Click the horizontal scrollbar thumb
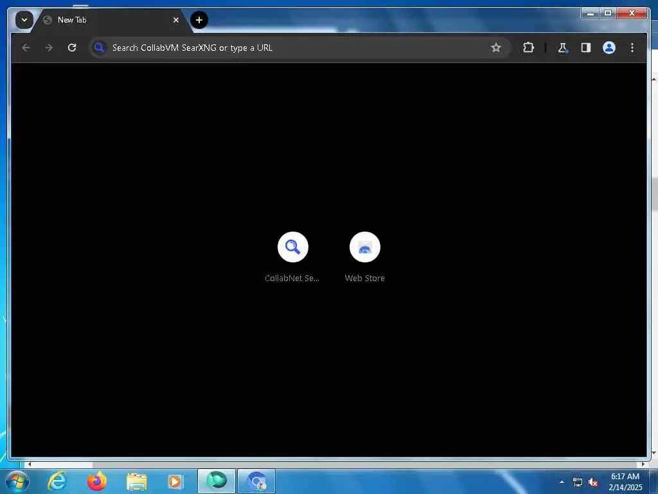658x494 pixels. 62,464
